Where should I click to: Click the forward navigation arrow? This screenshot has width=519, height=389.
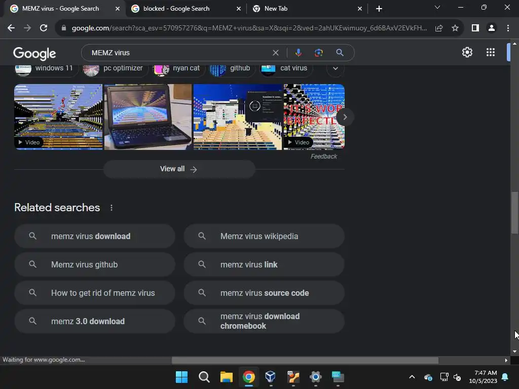(x=27, y=28)
